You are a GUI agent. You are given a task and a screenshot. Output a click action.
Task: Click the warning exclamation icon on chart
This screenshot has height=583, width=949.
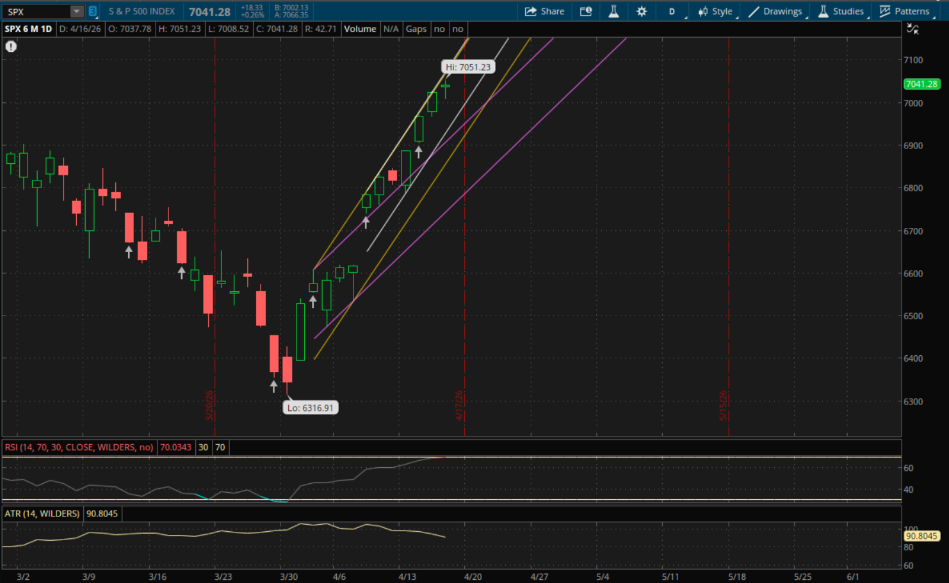tap(11, 46)
